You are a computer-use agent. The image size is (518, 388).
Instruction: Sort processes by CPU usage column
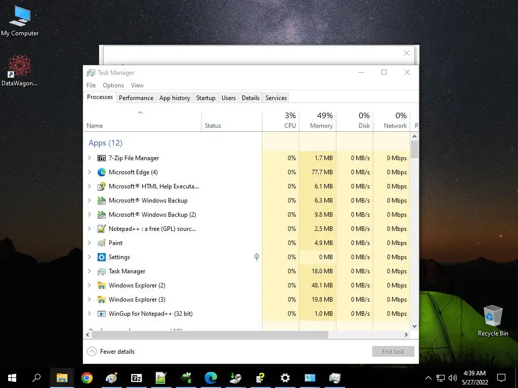pos(281,121)
